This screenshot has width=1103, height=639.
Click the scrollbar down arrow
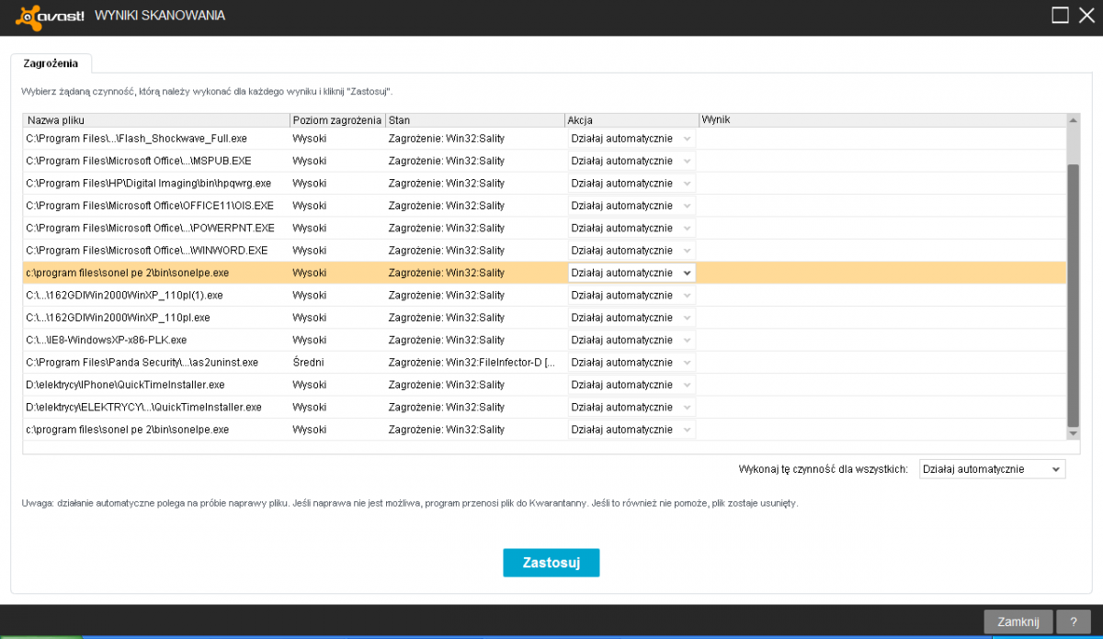click(1073, 432)
